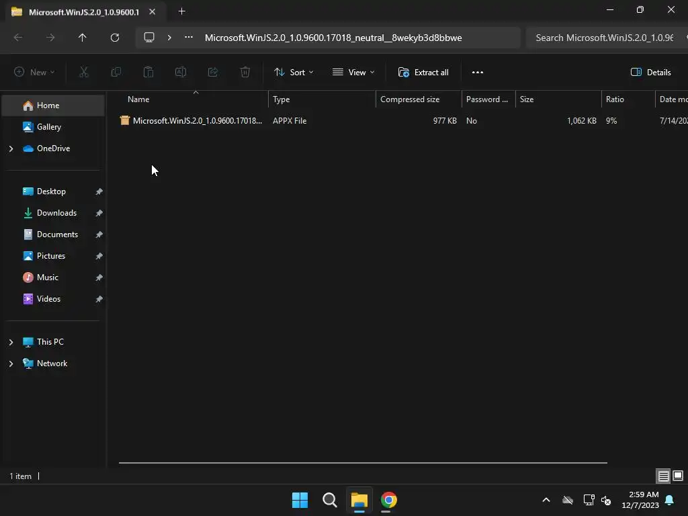The height and width of the screenshot is (516, 688).
Task: Toggle the Details pane
Action: [x=650, y=73]
